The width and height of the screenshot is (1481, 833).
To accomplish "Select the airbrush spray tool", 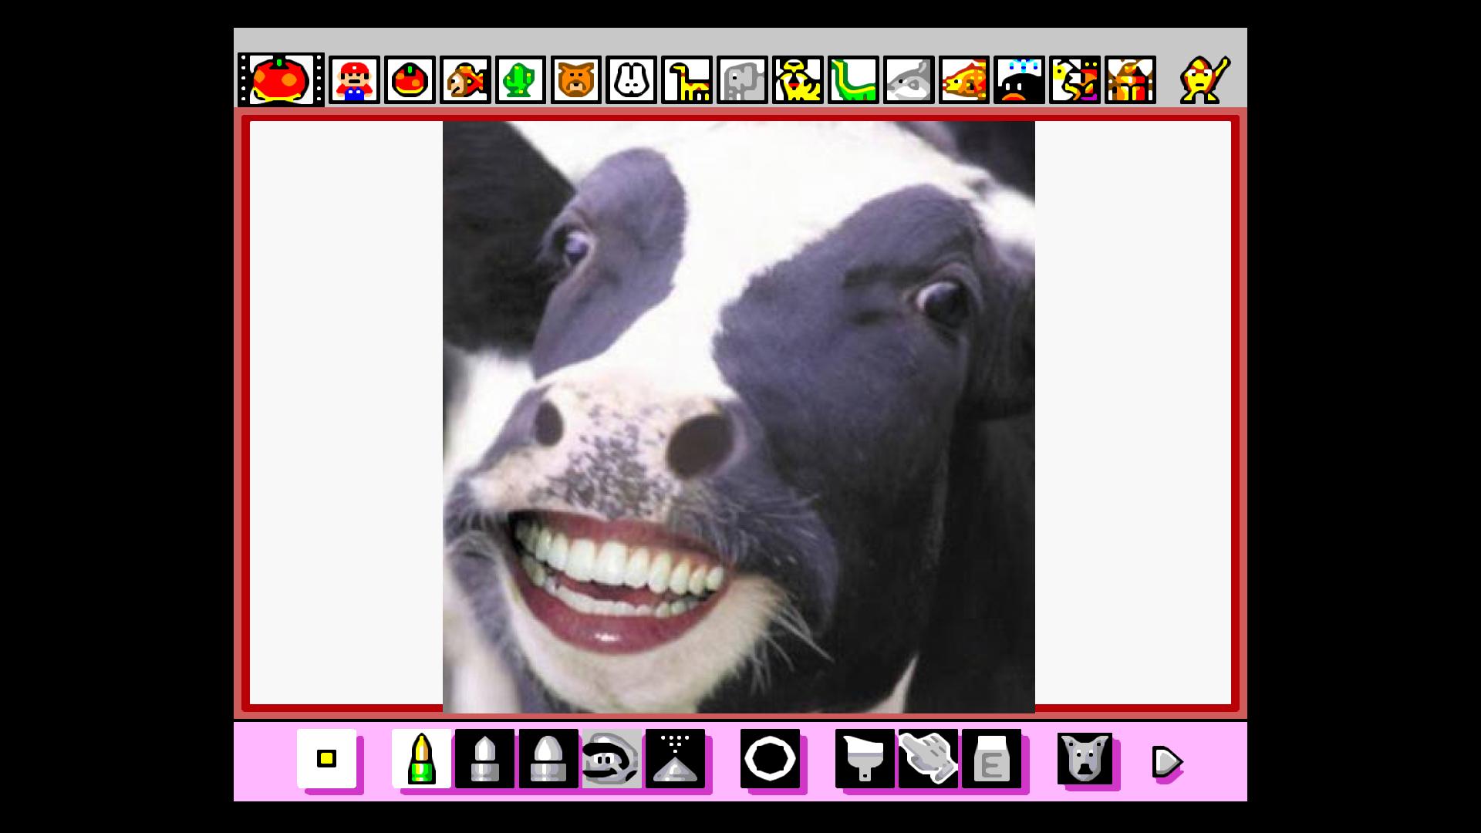I will tap(675, 758).
